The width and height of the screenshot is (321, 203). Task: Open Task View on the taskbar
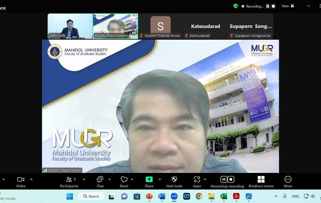click(112, 196)
